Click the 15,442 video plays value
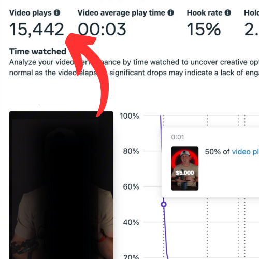 [37, 30]
